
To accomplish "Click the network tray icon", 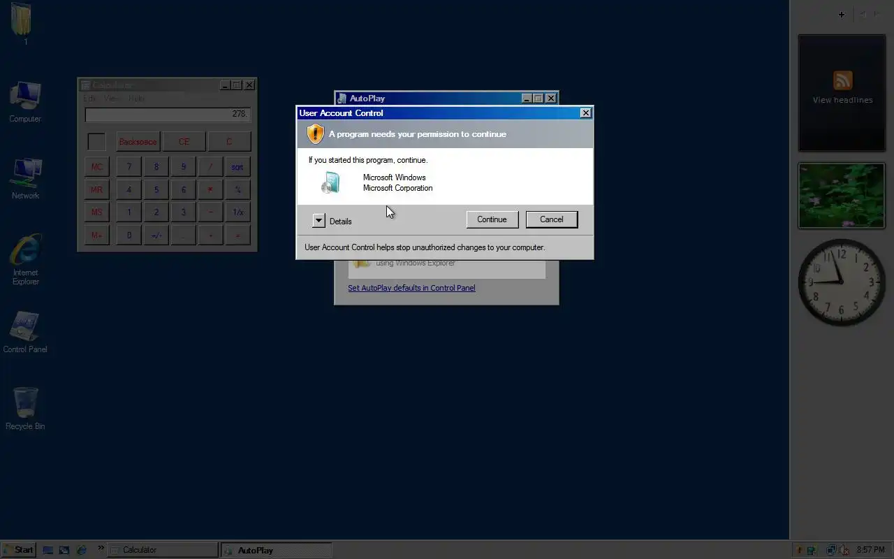I will [831, 550].
